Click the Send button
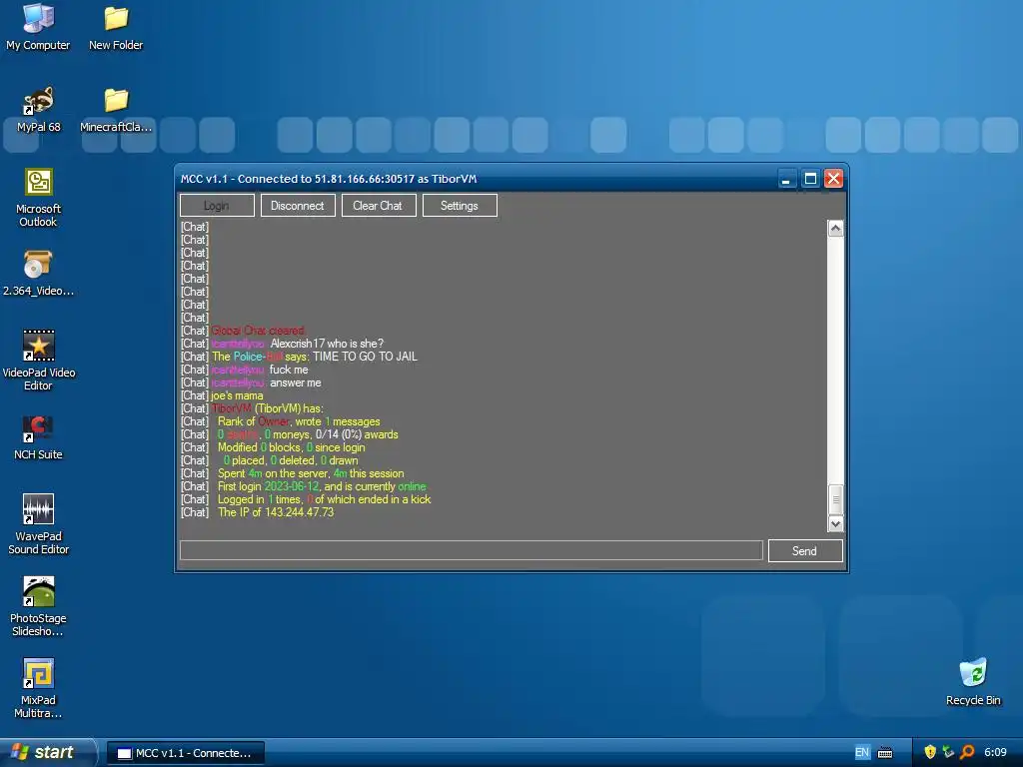 pos(805,551)
